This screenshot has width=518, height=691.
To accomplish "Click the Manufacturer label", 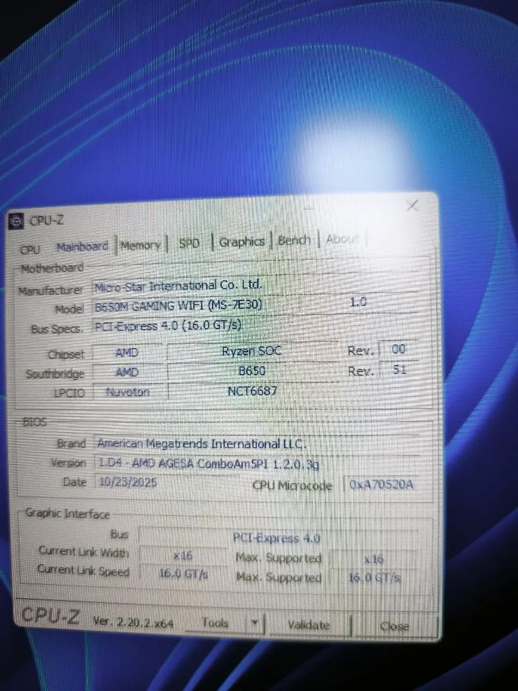I will coord(51,290).
